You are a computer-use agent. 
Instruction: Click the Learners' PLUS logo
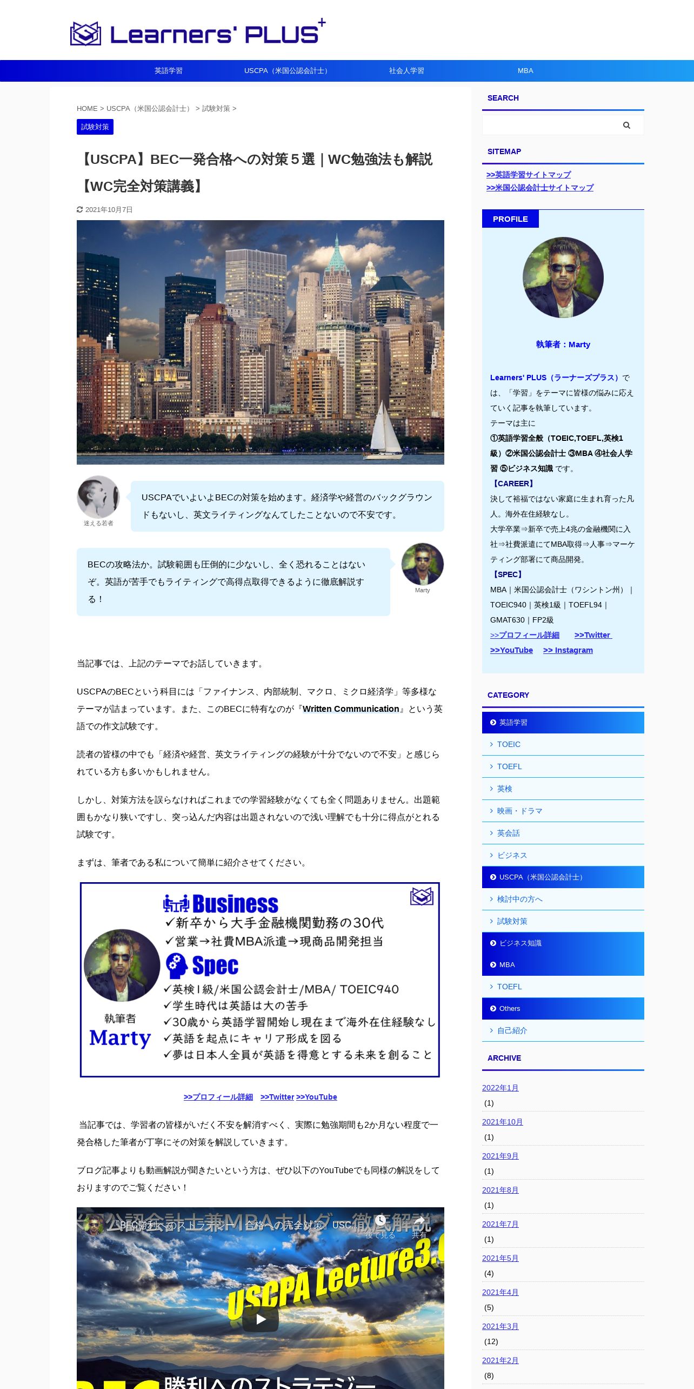pos(198,32)
